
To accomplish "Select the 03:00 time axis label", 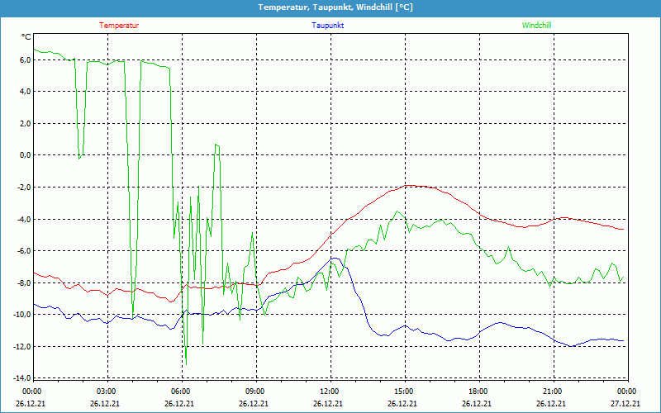I will click(107, 392).
